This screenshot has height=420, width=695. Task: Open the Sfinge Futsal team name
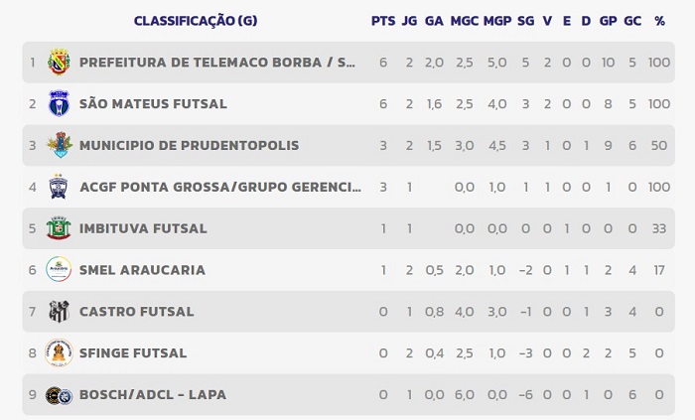[133, 353]
